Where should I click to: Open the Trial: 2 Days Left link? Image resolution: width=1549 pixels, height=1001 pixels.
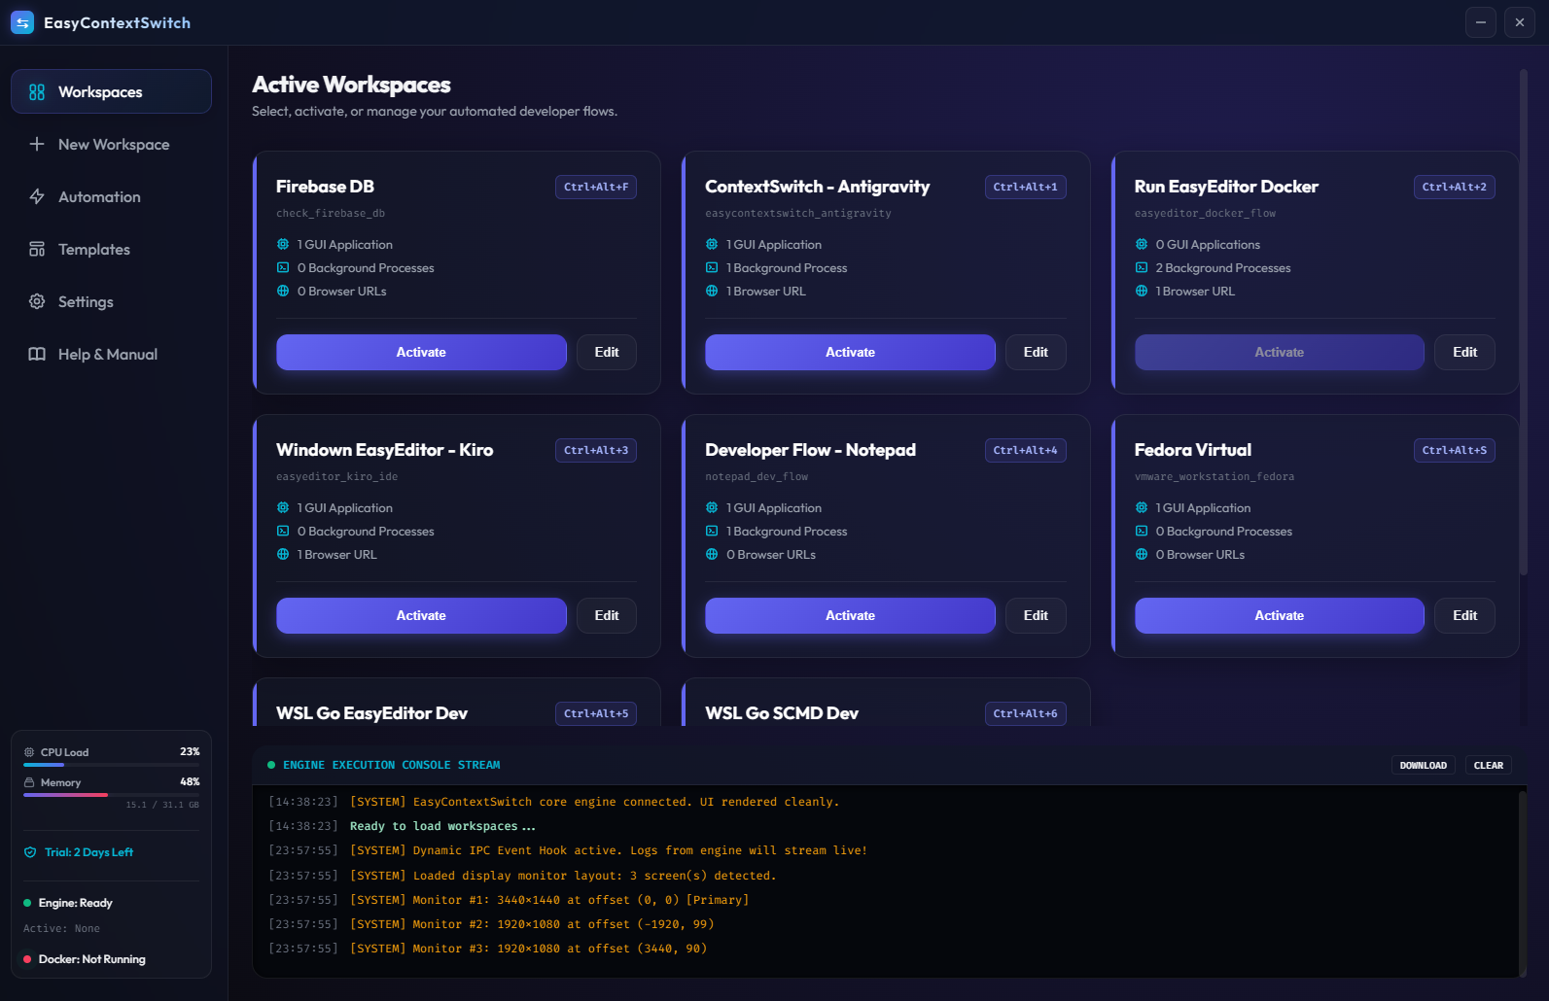pos(88,852)
